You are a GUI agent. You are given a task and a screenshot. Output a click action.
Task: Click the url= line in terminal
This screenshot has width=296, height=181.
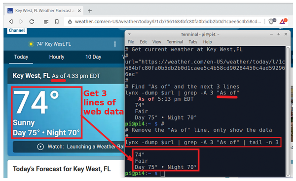click(205, 62)
